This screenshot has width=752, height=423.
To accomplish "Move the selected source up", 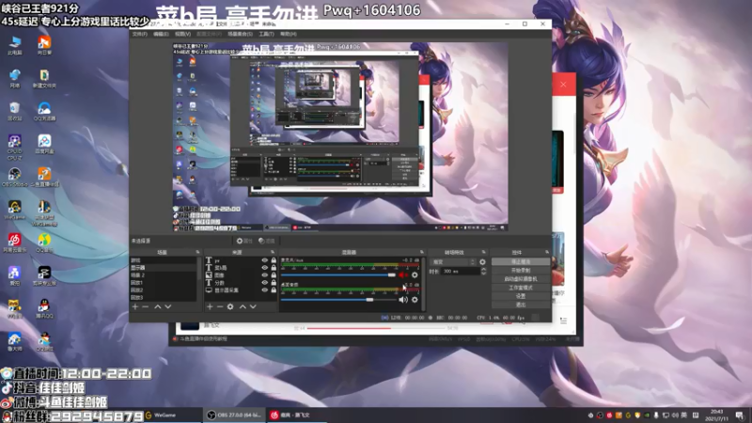I will [x=243, y=306].
